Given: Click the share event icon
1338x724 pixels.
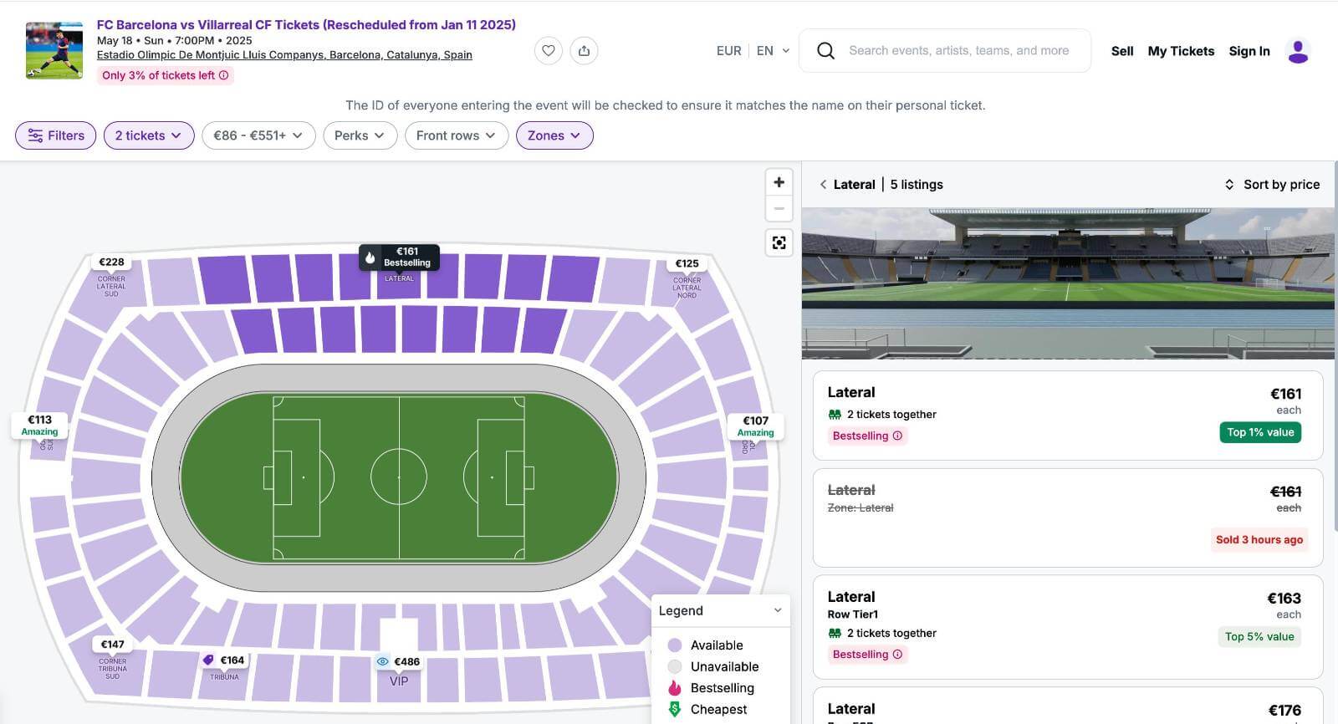Looking at the screenshot, I should pyautogui.click(x=584, y=51).
